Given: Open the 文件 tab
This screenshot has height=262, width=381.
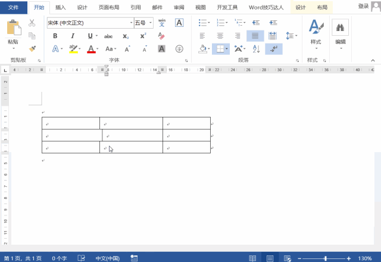Looking at the screenshot, I should [13, 7].
